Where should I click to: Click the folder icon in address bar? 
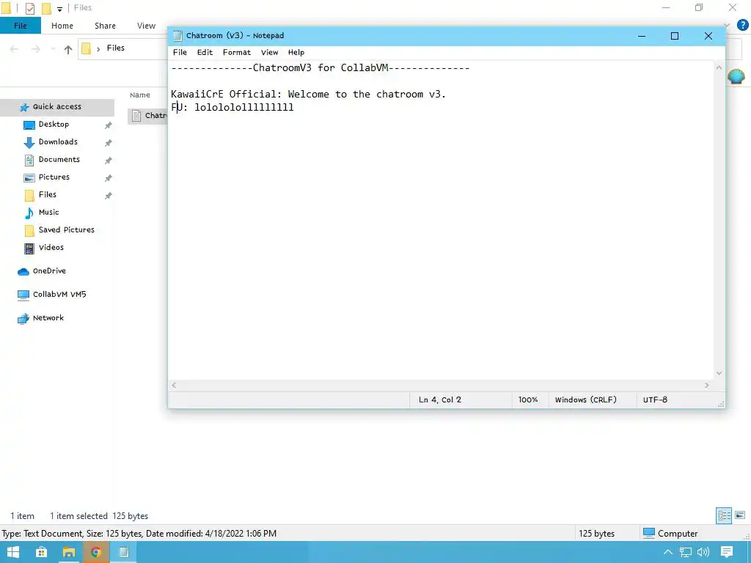(x=87, y=48)
